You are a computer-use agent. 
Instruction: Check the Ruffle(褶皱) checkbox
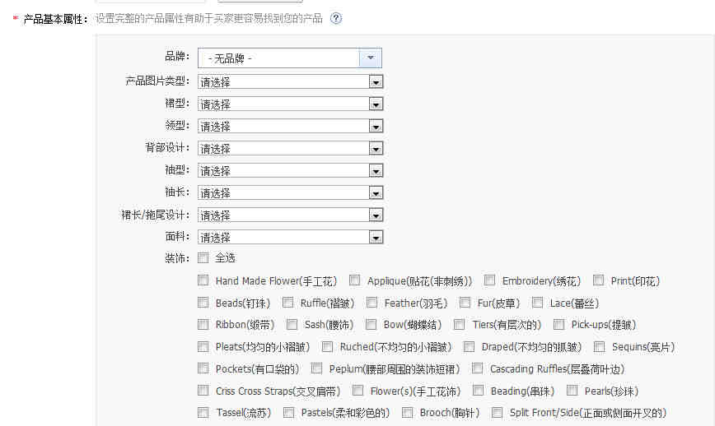[287, 302]
